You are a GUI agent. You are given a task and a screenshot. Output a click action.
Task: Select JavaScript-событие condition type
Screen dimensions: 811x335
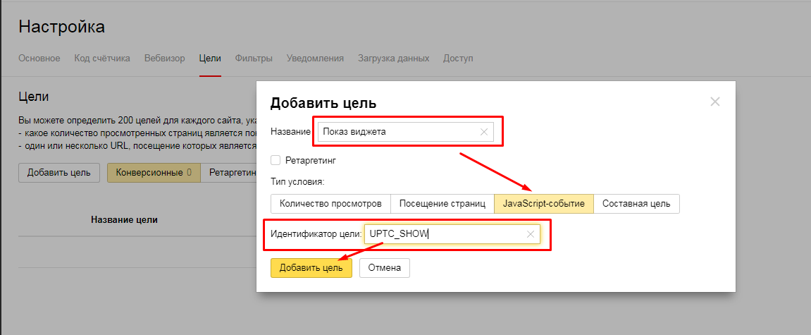[x=543, y=204]
